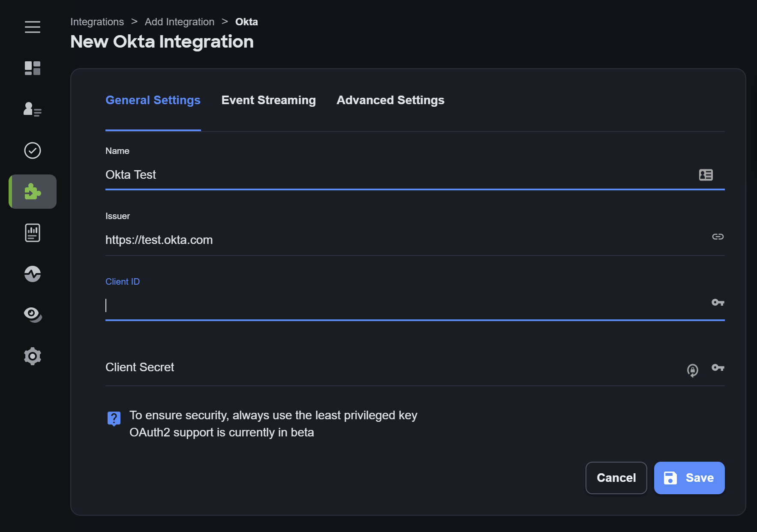This screenshot has height=532, width=757.
Task: Open the users list sidebar icon
Action: (x=33, y=109)
